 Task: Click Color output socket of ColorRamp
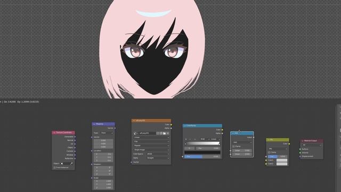tap(222, 130)
